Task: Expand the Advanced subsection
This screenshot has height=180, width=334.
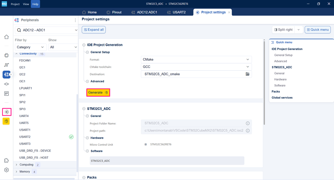Action: click(87, 81)
